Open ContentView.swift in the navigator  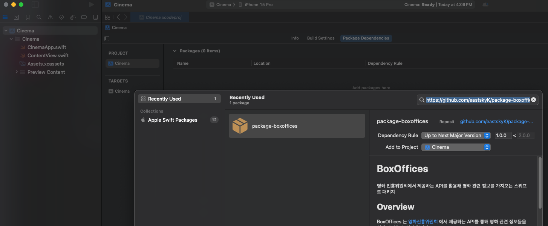(x=48, y=55)
